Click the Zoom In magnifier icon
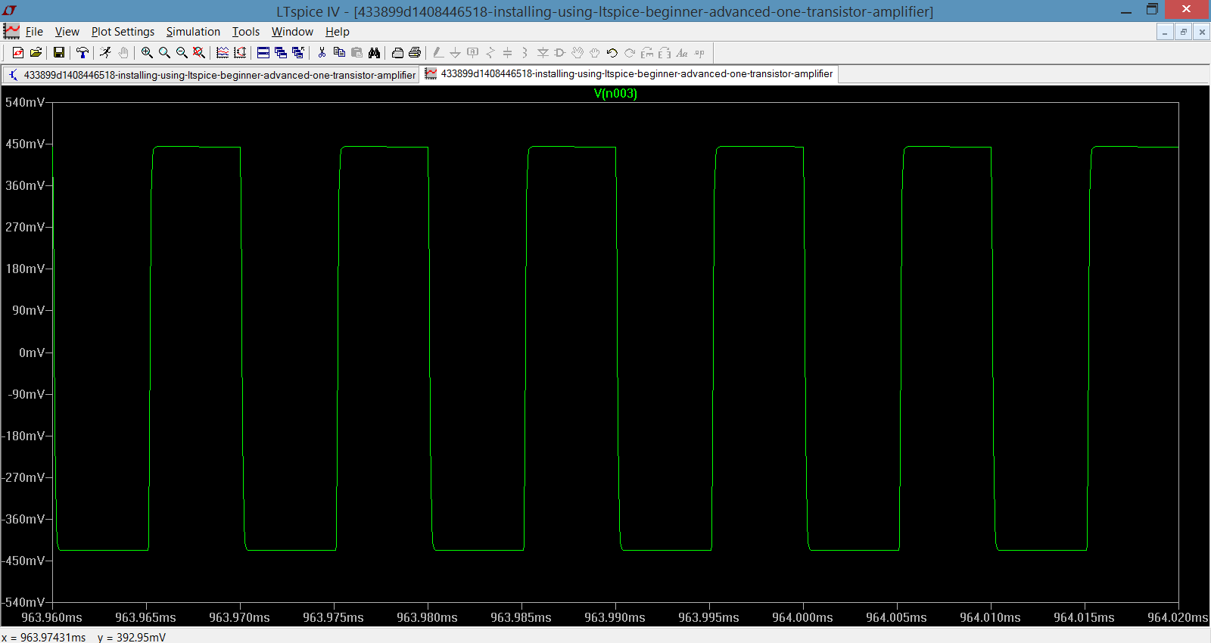 pos(147,52)
